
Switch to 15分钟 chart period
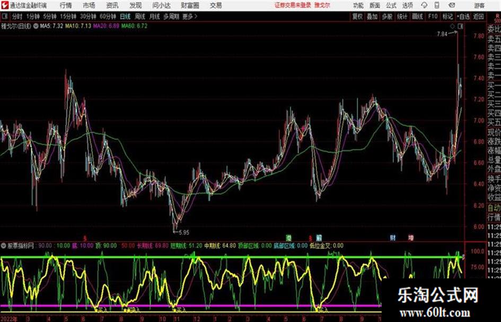point(68,16)
